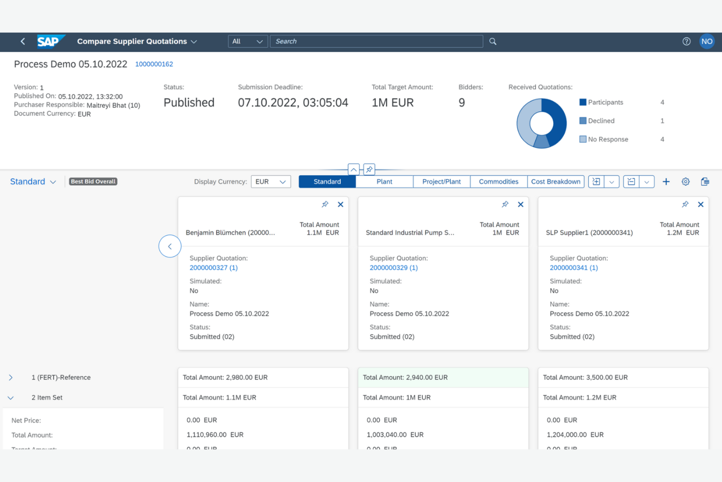This screenshot has width=722, height=482.
Task: Click the export items split button icon
Action: [631, 181]
